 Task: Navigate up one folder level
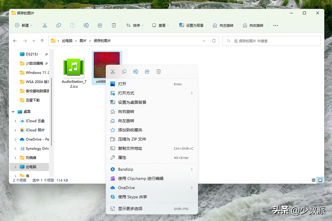[42, 41]
